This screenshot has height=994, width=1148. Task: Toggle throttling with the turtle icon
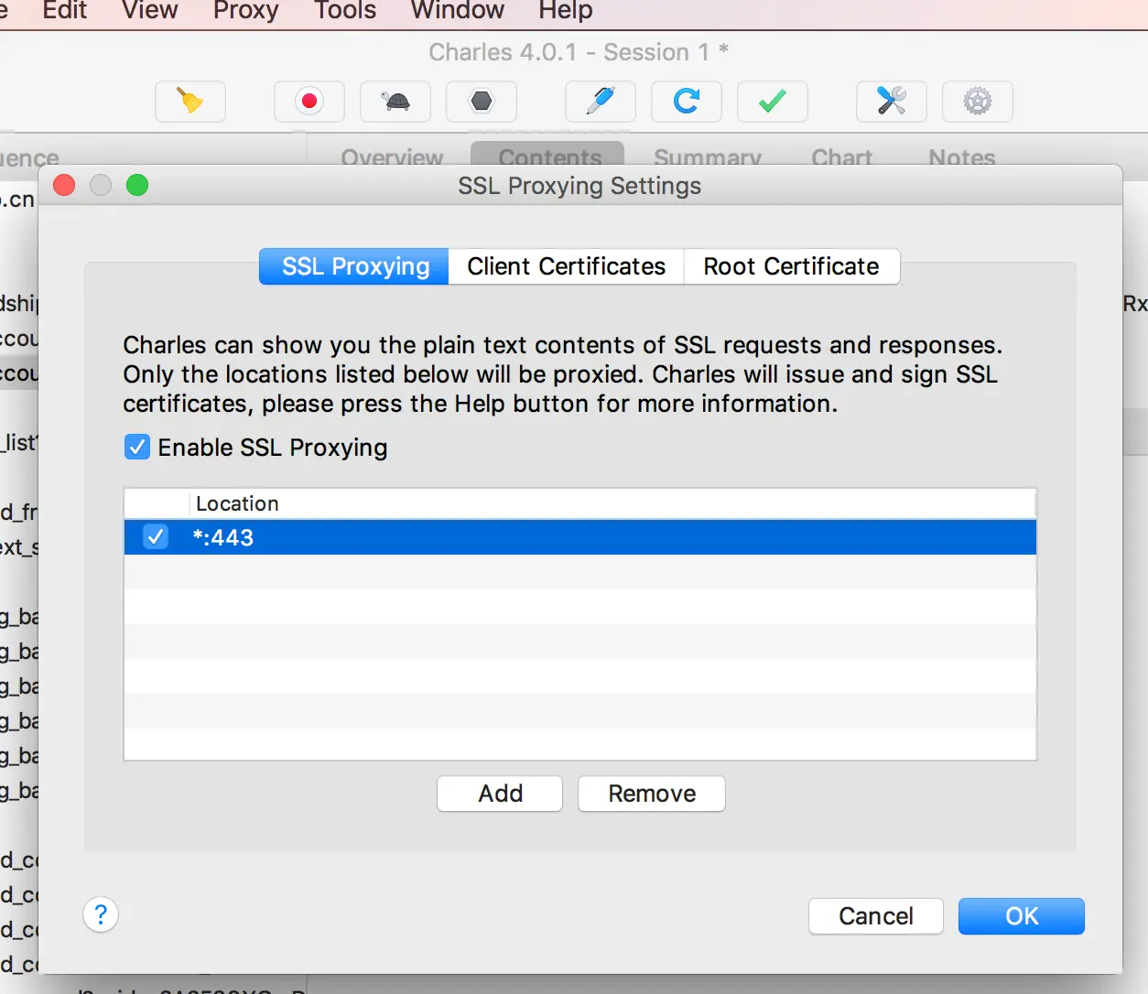395,101
